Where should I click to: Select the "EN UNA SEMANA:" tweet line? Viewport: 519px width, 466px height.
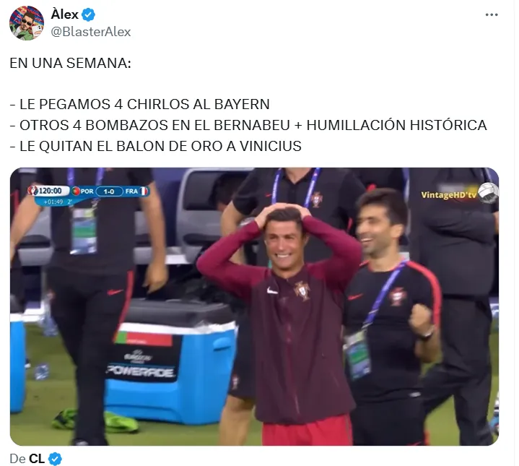[x=70, y=63]
